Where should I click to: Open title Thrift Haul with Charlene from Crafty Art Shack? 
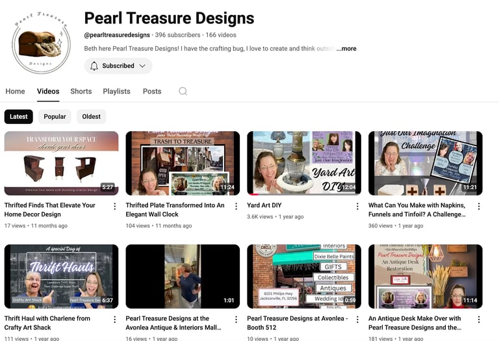click(x=47, y=323)
